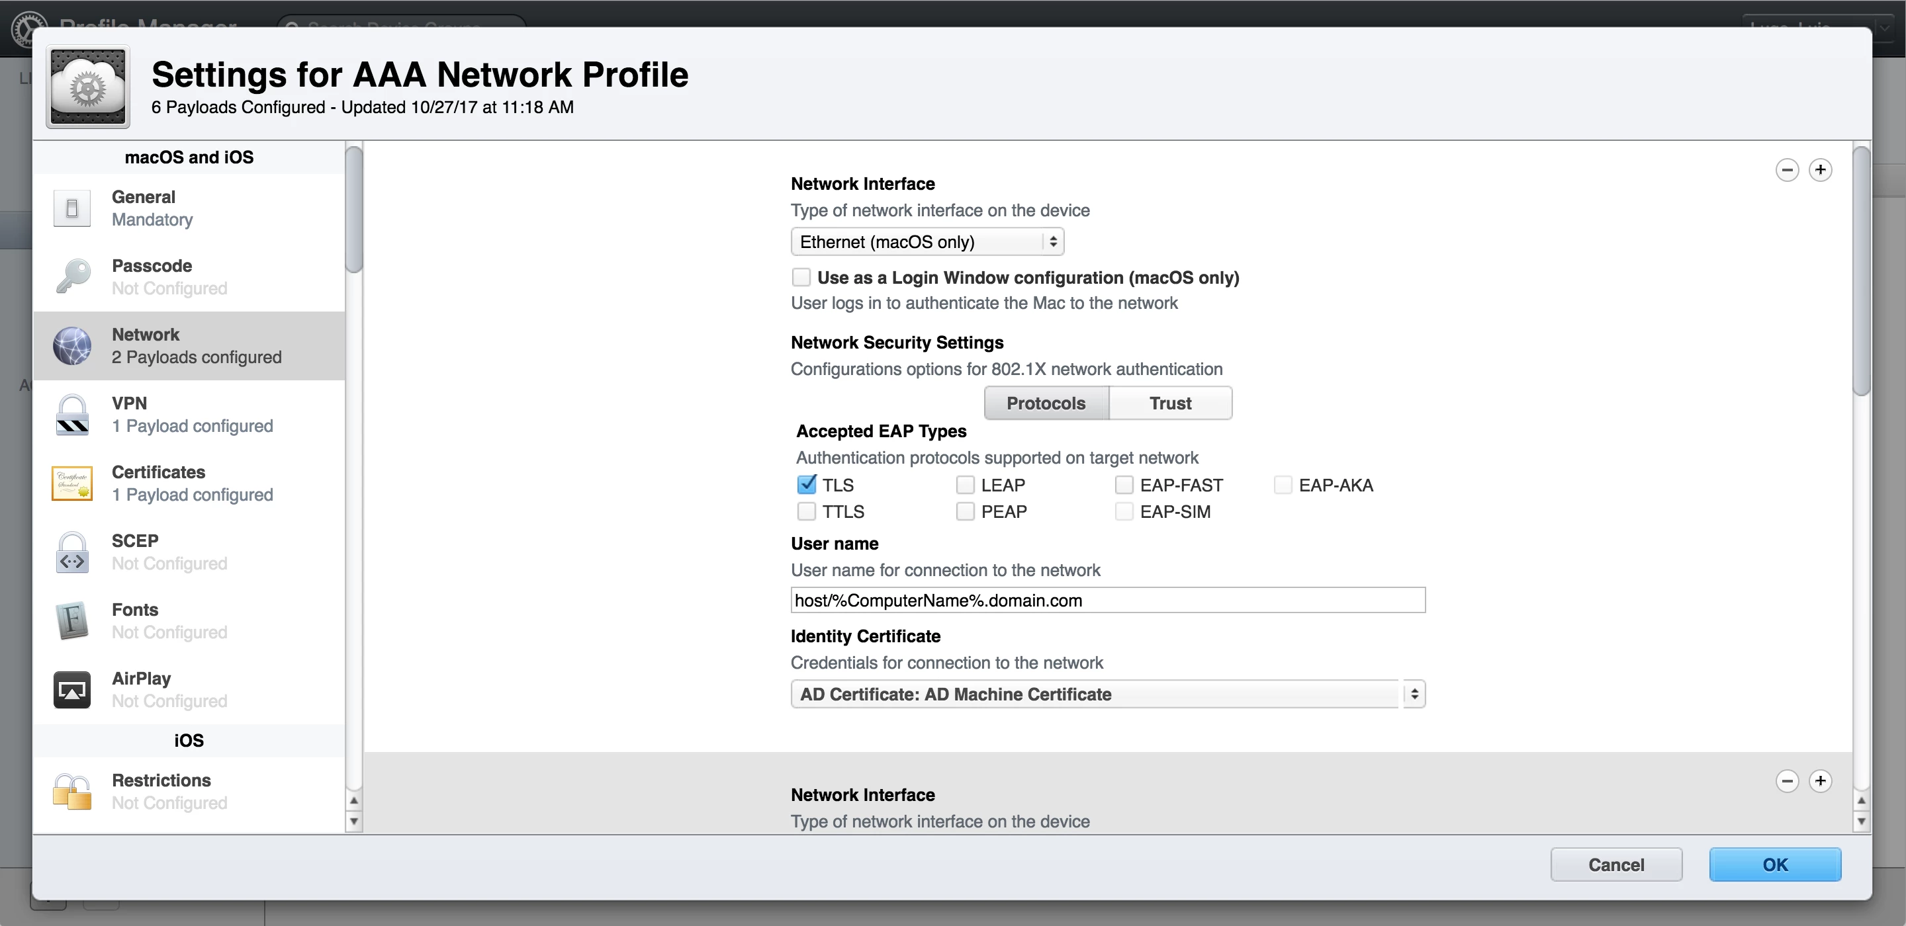The width and height of the screenshot is (1906, 926).
Task: Enable the PEAP checkbox
Action: pos(965,511)
